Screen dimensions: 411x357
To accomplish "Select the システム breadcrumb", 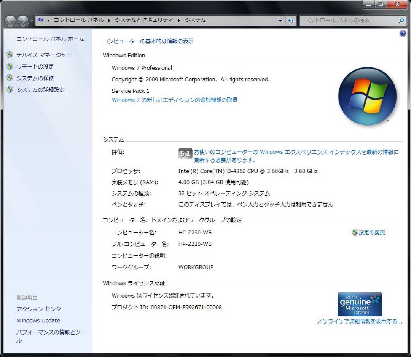I will pos(195,20).
